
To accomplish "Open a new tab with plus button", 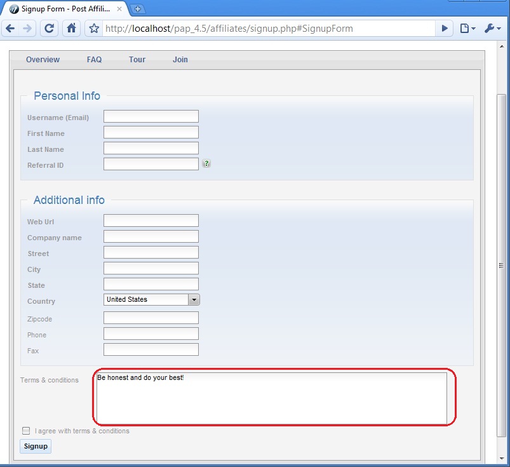I will (x=138, y=9).
